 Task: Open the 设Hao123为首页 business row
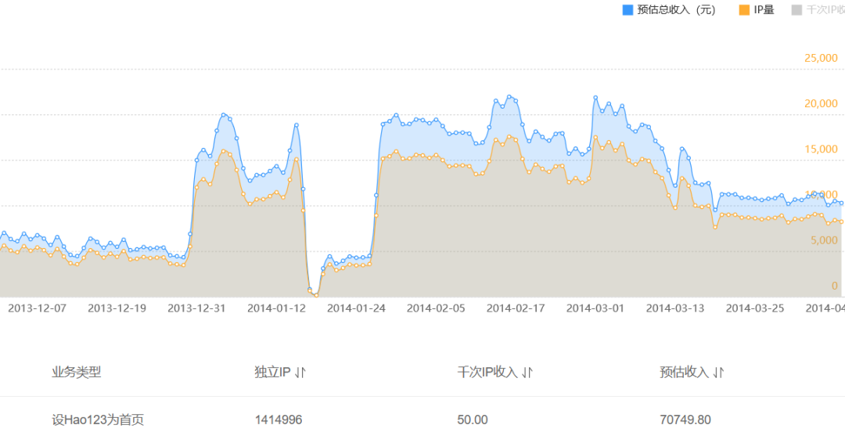pyautogui.click(x=98, y=420)
